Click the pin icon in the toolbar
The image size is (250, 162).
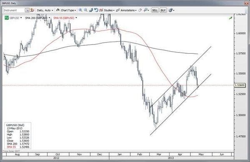[146, 10]
